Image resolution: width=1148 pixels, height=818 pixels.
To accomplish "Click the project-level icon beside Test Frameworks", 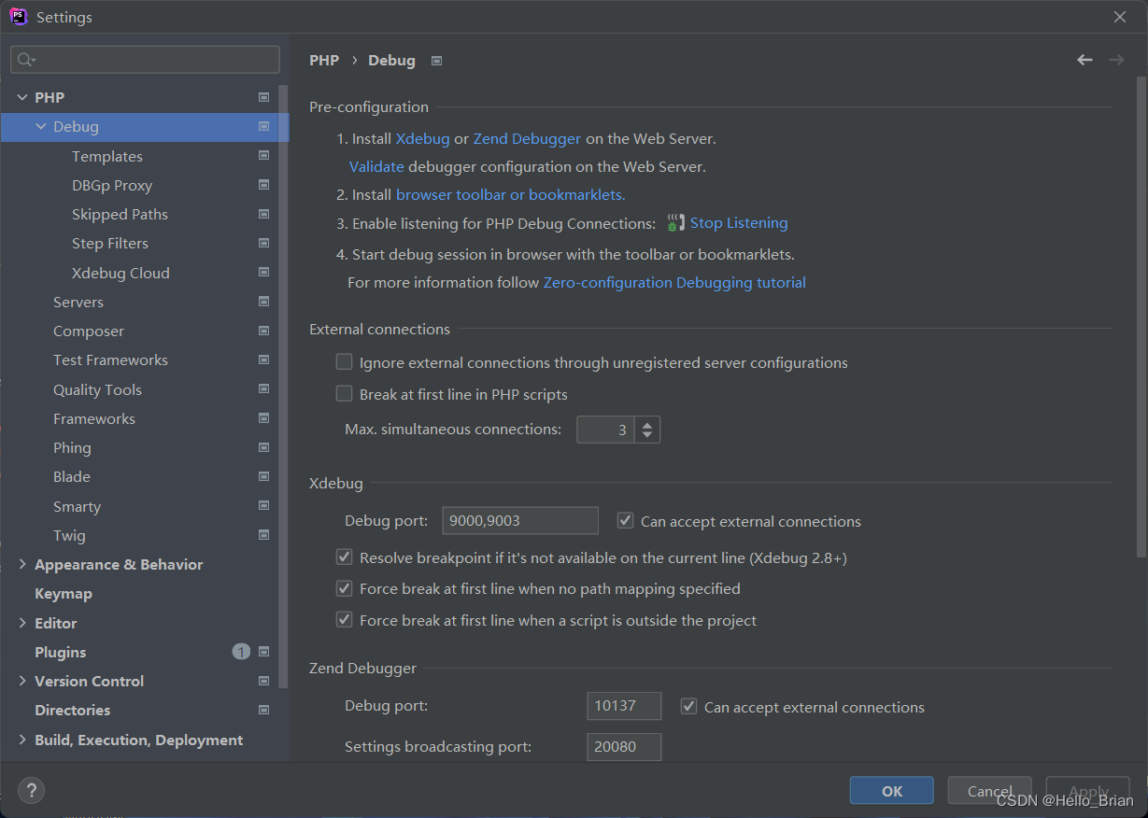I will 264,360.
